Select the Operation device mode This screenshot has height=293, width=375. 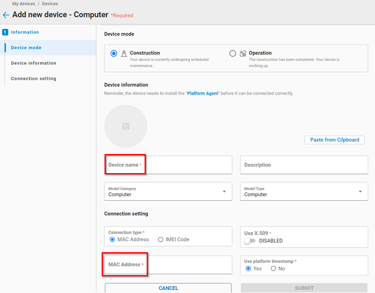[232, 54]
